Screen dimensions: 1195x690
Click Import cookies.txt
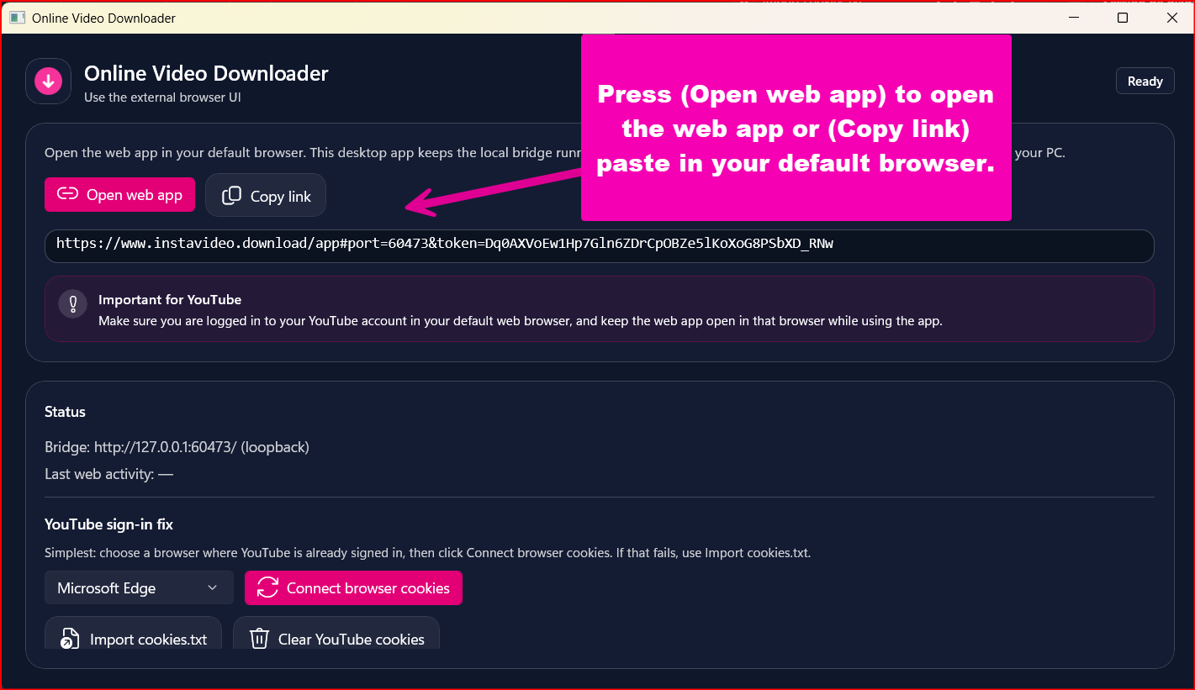(132, 639)
